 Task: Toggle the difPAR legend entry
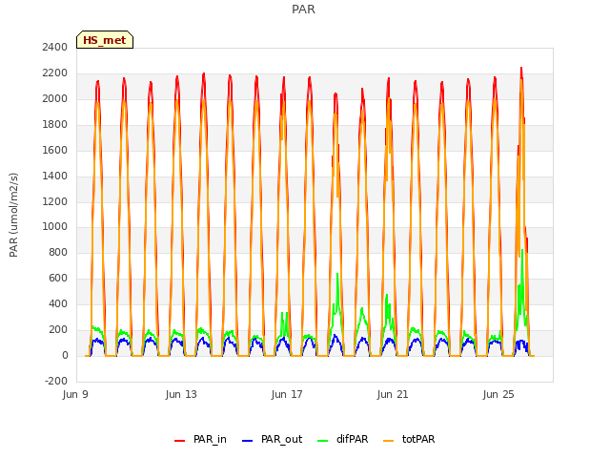tap(343, 439)
